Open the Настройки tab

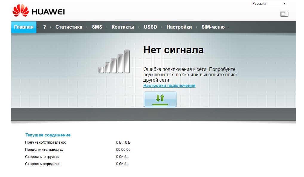(179, 27)
